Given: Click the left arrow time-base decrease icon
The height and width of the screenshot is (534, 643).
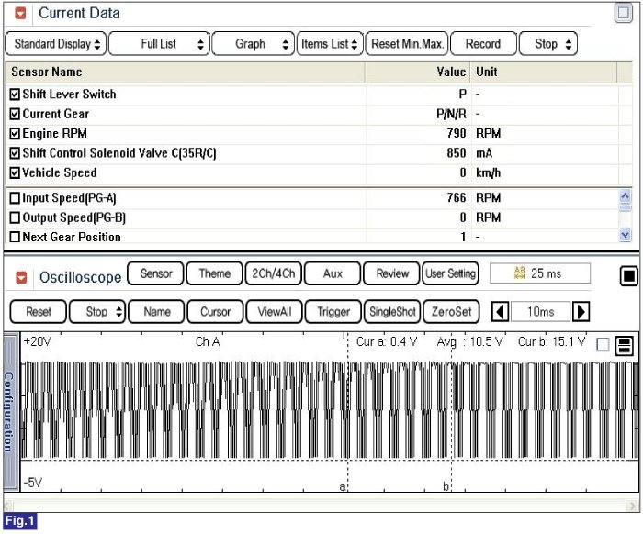Looking at the screenshot, I should pos(501,312).
